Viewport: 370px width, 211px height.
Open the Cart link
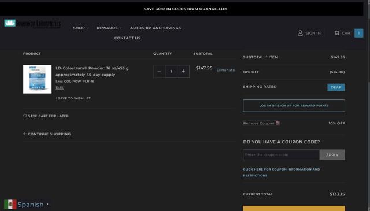(347, 34)
